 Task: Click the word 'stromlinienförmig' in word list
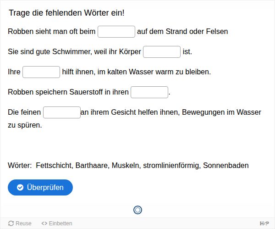click(x=172, y=165)
